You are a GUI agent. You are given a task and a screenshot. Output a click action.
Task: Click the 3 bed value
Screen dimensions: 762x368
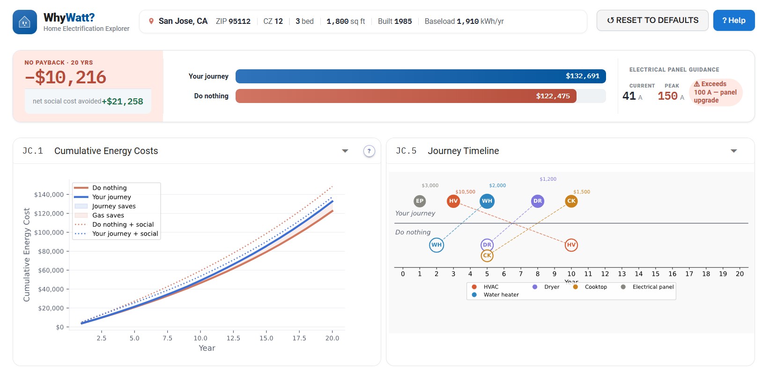pos(304,21)
